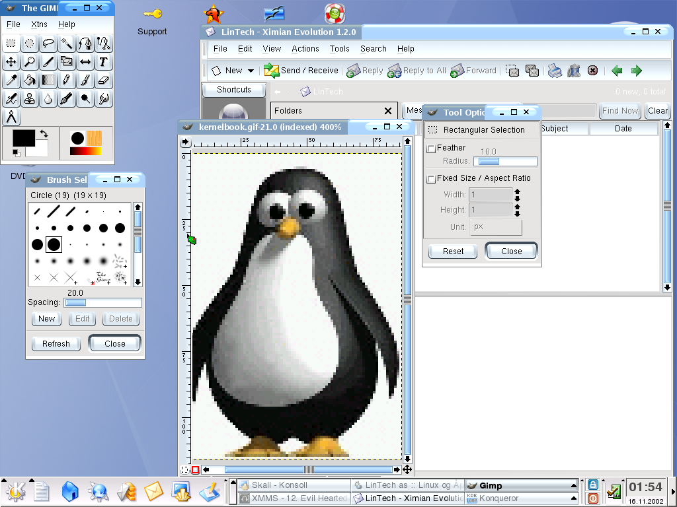Select the Airbrush tool
This screenshot has height=507, width=677.
(11, 99)
